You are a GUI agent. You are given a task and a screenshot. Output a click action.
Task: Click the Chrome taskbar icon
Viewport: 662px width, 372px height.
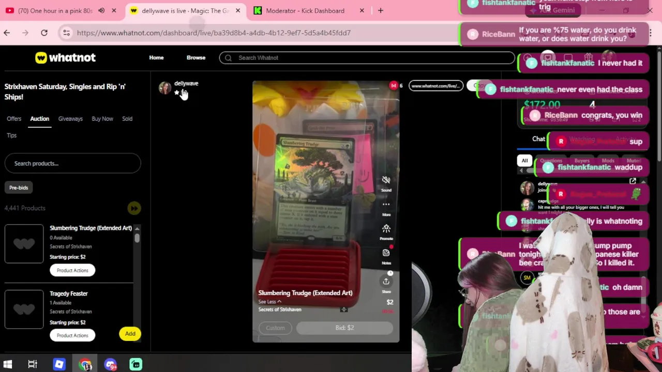pyautogui.click(x=85, y=365)
